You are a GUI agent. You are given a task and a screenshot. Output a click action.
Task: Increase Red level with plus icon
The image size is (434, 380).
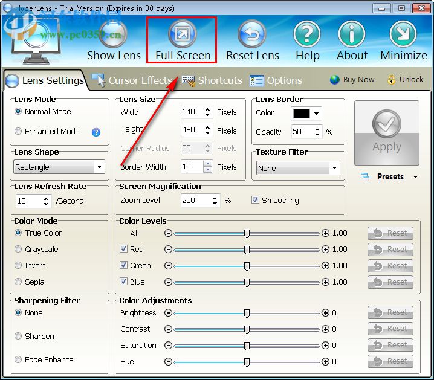pyautogui.click(x=325, y=250)
